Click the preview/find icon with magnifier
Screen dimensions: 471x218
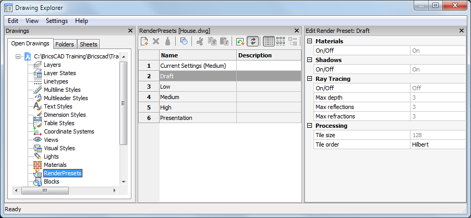pos(184,41)
